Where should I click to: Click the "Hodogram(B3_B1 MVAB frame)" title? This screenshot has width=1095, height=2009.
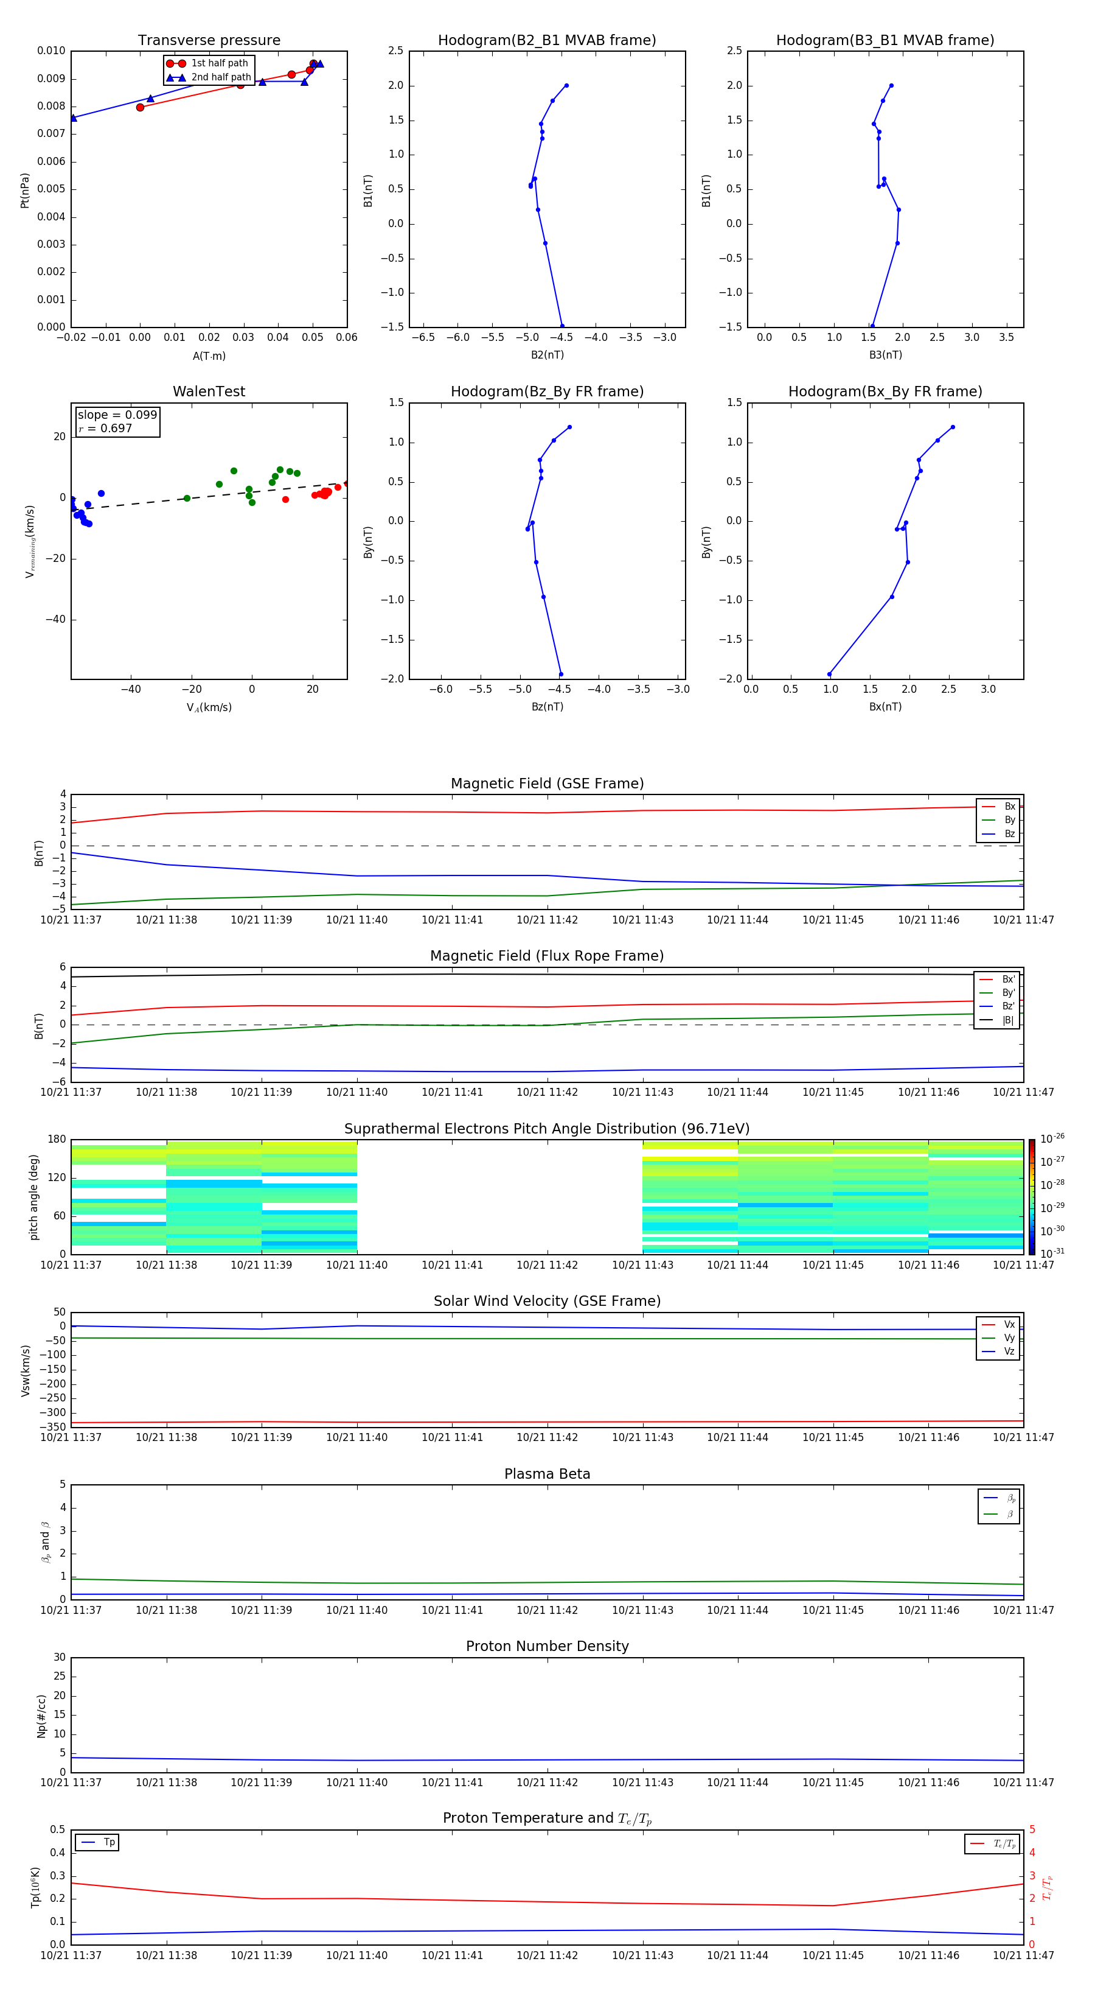[x=885, y=41]
